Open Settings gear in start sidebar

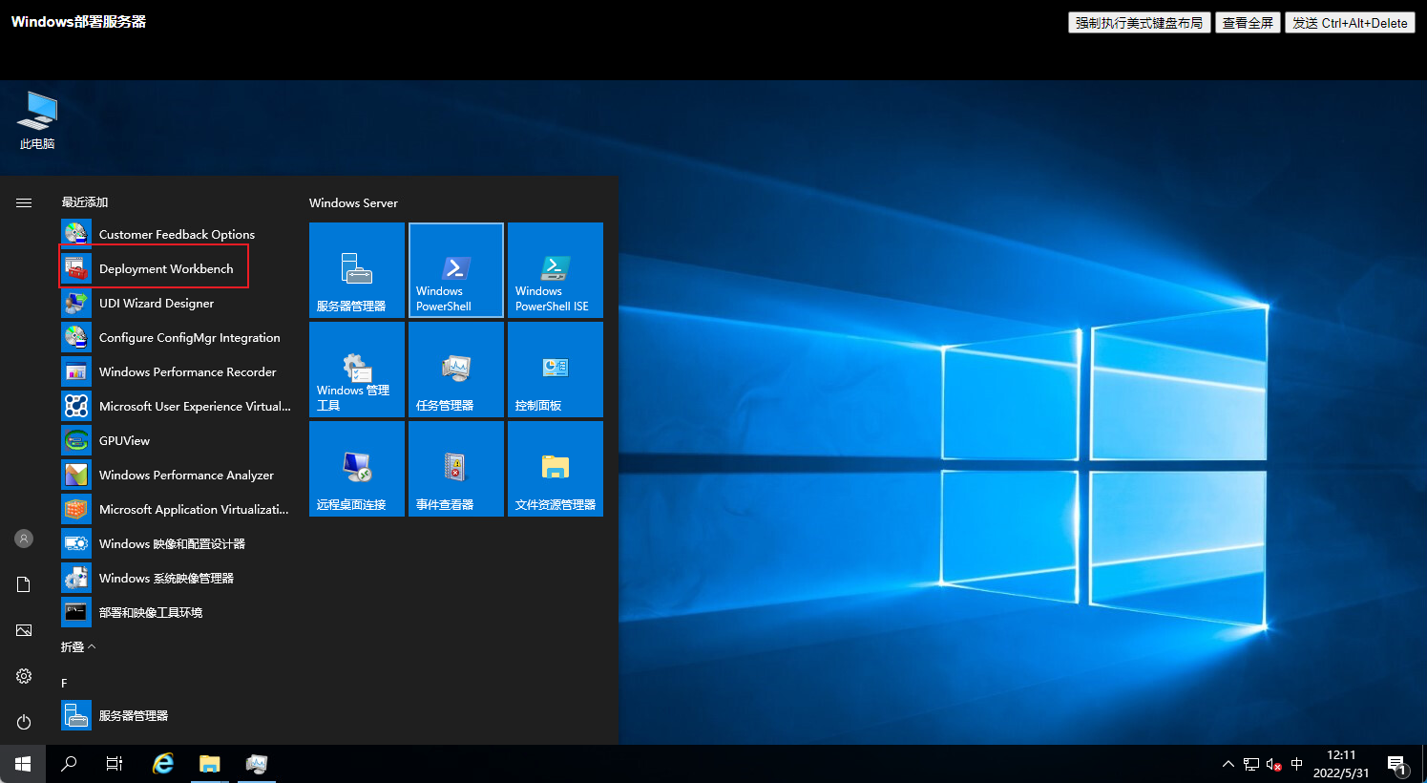(24, 676)
